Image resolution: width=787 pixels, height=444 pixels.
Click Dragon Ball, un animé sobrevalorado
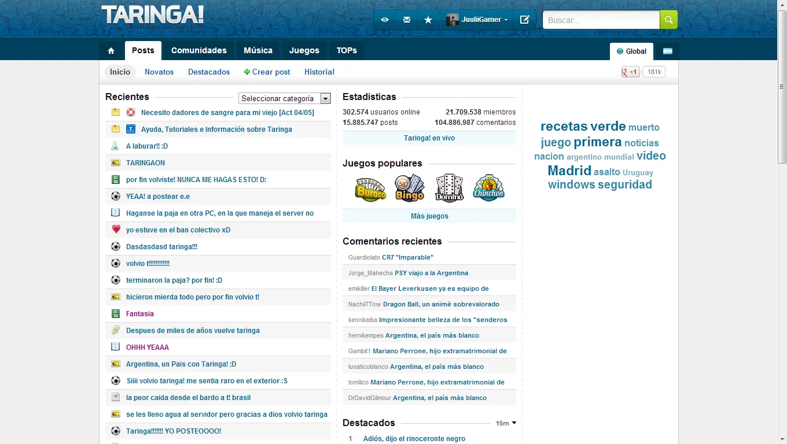click(441, 304)
